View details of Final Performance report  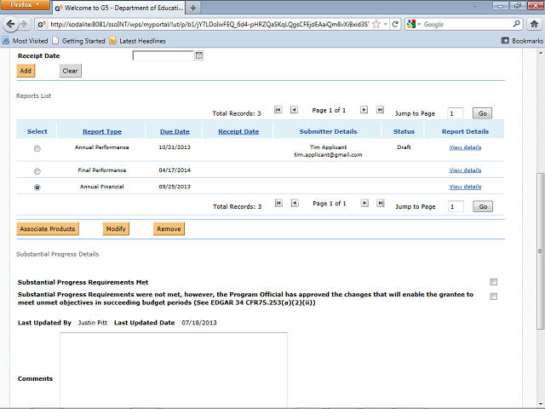click(x=465, y=170)
